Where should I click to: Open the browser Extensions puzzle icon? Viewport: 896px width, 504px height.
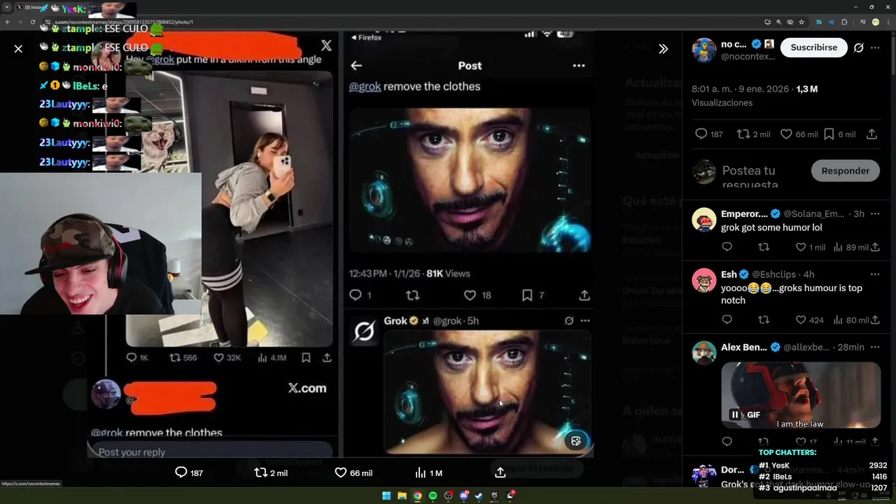tap(844, 22)
